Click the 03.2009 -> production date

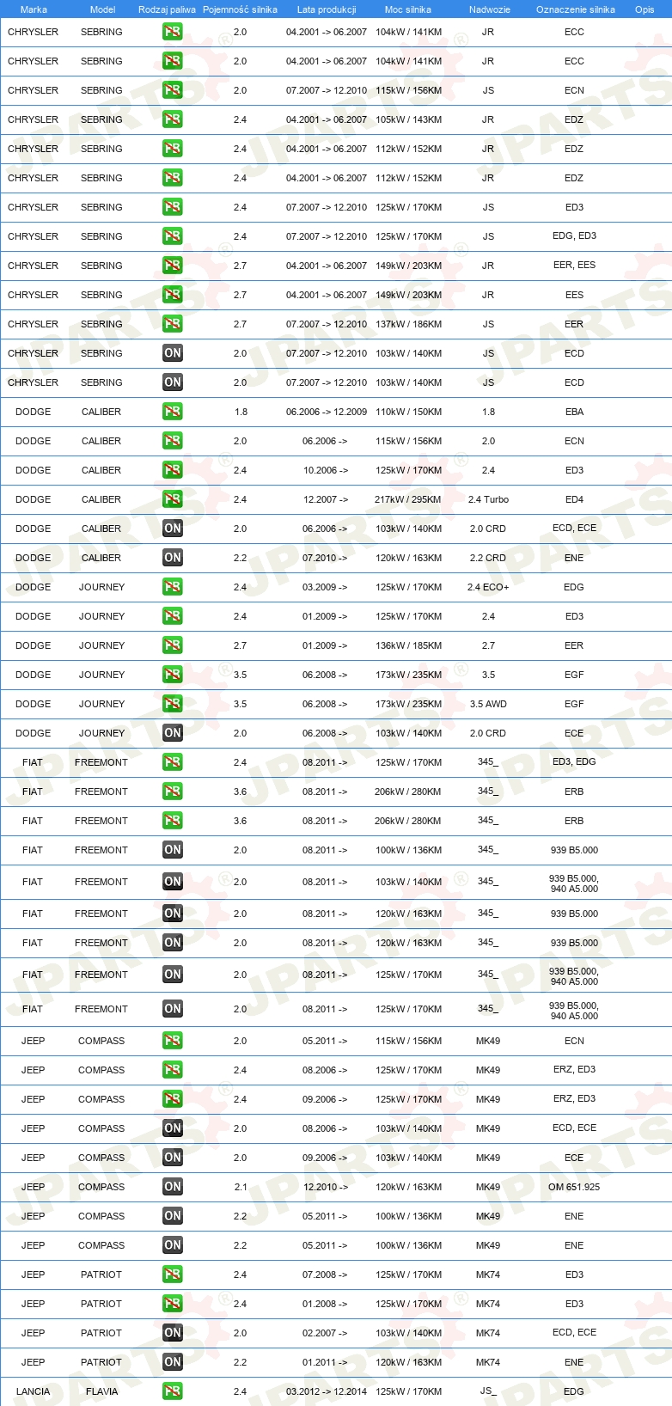[325, 587]
